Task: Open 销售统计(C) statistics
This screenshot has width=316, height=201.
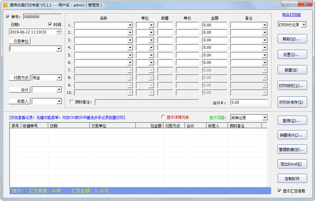Action: click(292, 135)
